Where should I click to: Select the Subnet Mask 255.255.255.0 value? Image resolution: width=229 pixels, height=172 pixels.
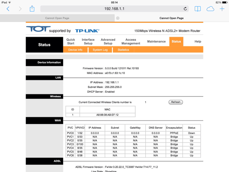pyautogui.click(x=113, y=87)
